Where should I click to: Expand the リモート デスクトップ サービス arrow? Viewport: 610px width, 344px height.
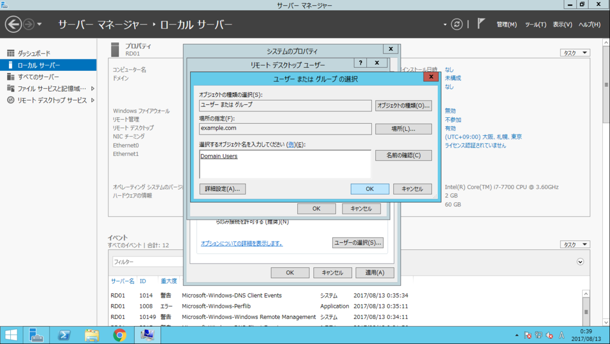pyautogui.click(x=92, y=101)
